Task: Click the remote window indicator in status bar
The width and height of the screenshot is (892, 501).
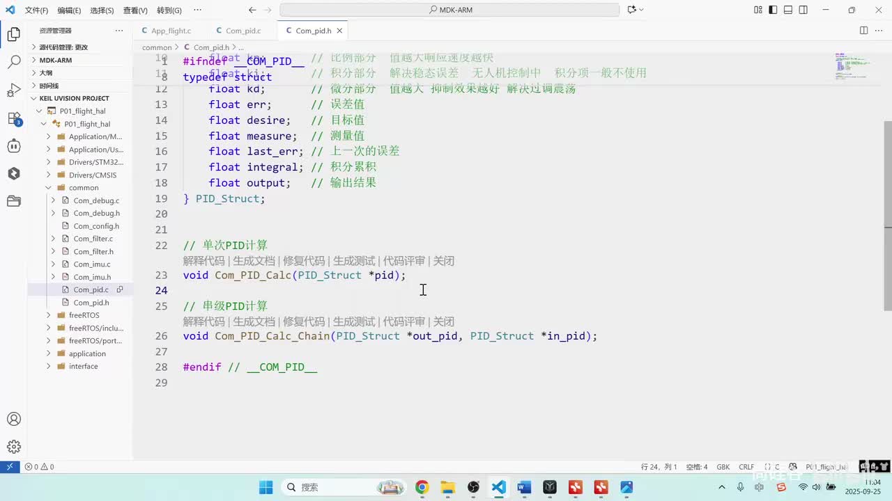Action: (x=10, y=467)
